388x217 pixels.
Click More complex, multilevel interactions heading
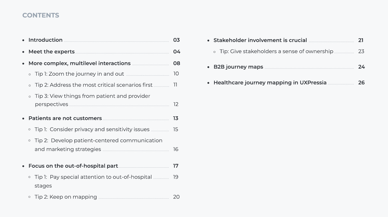click(80, 63)
